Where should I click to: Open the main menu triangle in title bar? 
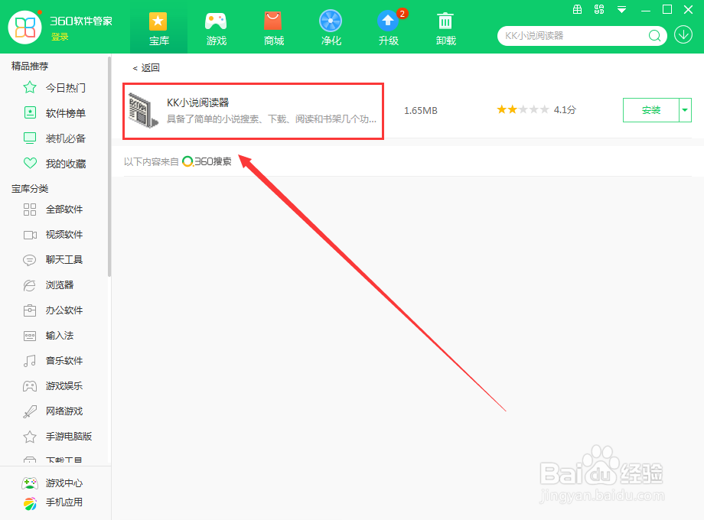[x=621, y=9]
